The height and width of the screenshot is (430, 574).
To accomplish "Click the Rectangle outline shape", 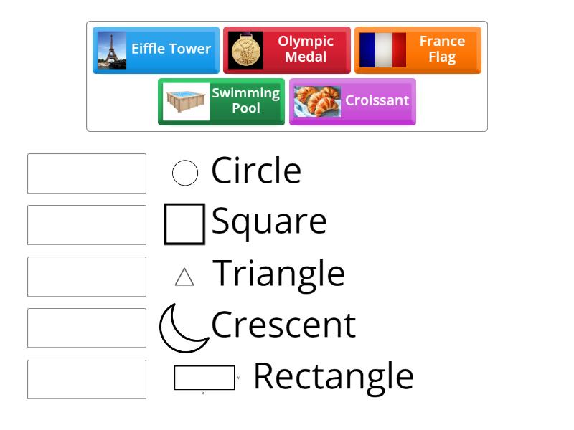I will 204,376.
